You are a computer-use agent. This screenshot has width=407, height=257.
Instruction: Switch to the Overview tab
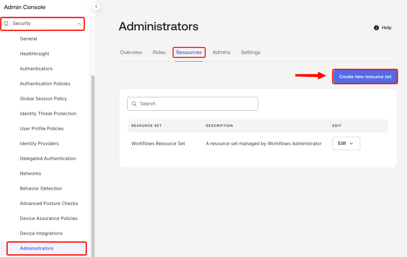[x=131, y=52]
